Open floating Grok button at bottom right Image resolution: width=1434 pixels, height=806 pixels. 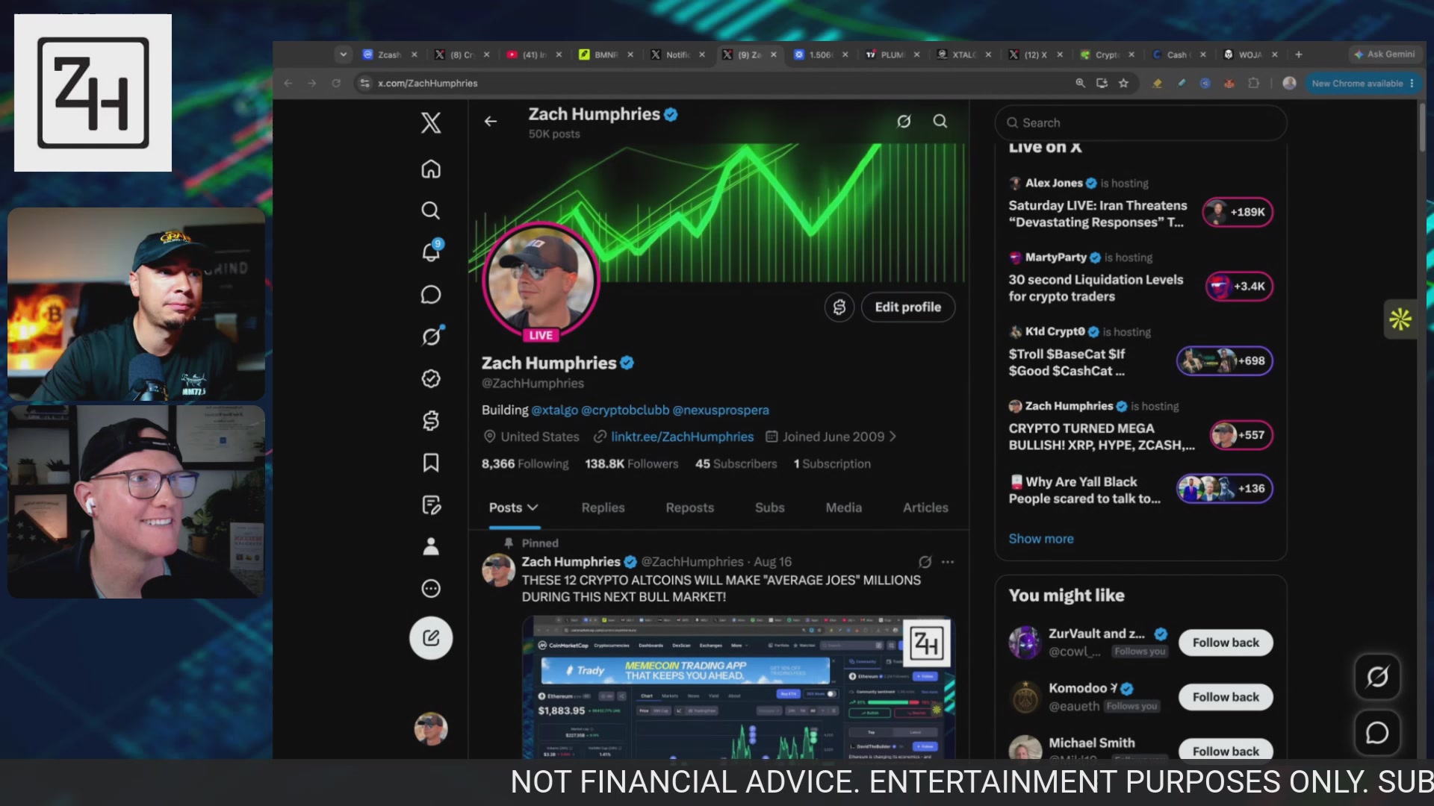pos(1377,677)
